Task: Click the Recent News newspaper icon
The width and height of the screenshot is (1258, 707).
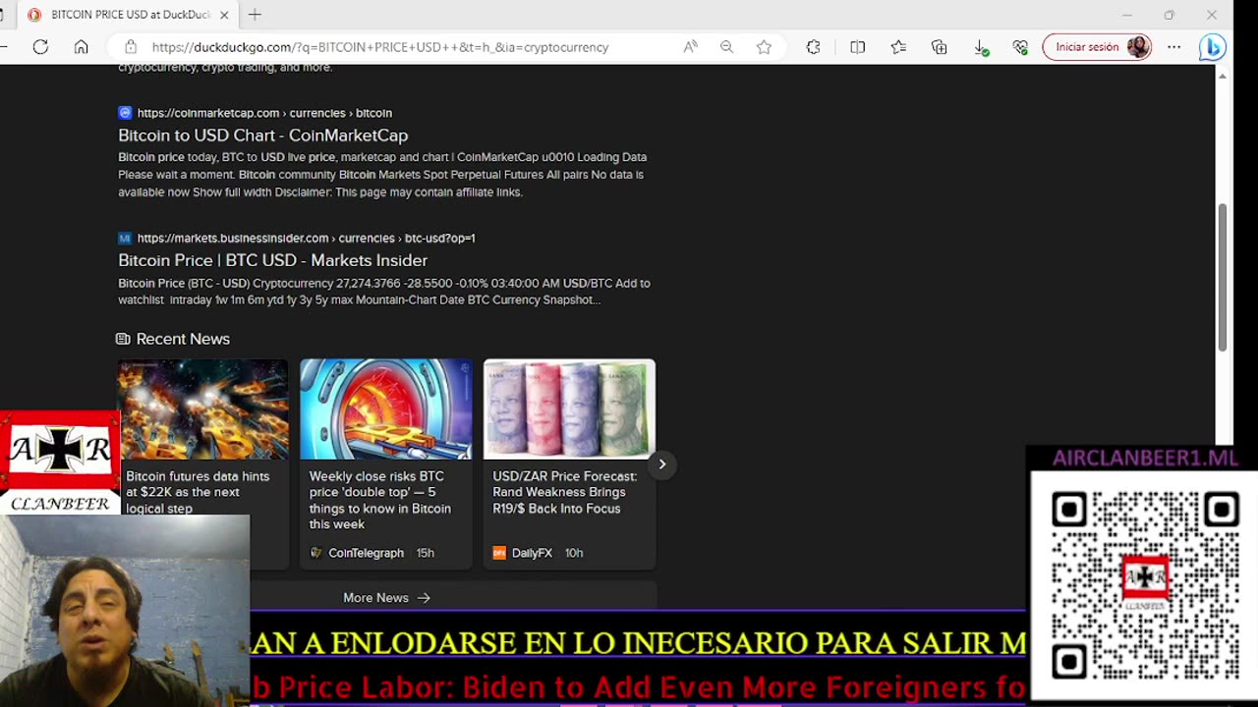Action: [123, 339]
